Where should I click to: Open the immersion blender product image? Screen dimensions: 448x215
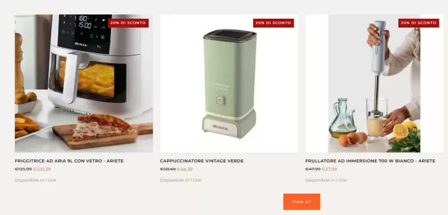point(374,83)
